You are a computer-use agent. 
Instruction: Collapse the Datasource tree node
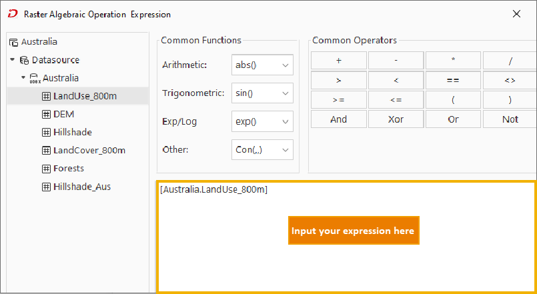click(x=13, y=60)
